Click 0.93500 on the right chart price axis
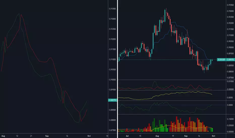The image size is (235, 138). tap(230, 5)
